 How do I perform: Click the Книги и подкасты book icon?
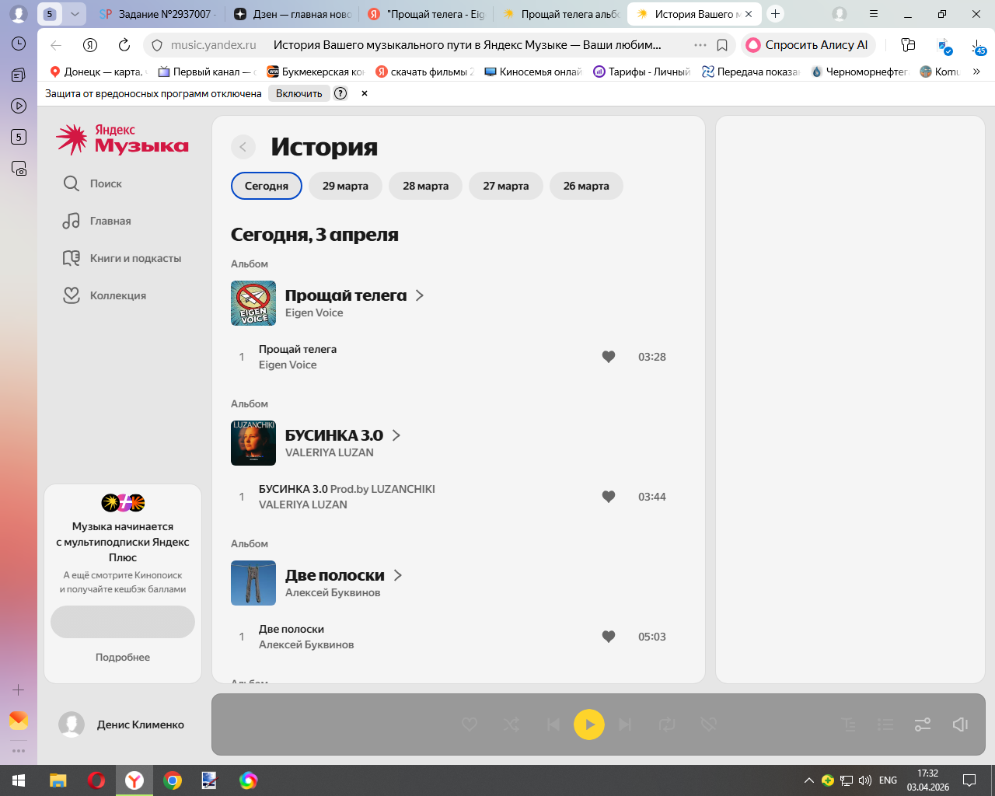tap(72, 258)
